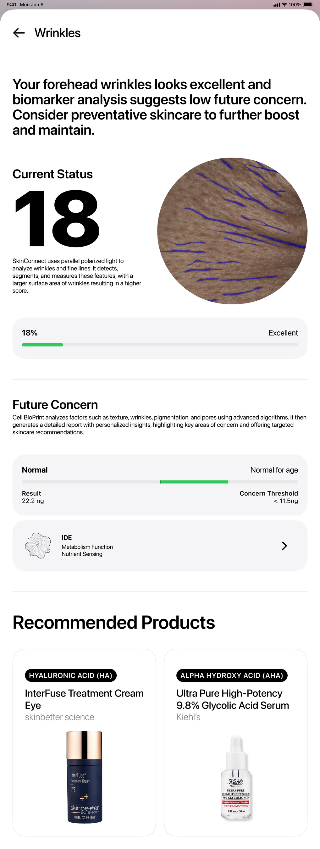Open the forehead wrinkle scan image

pos(232,231)
